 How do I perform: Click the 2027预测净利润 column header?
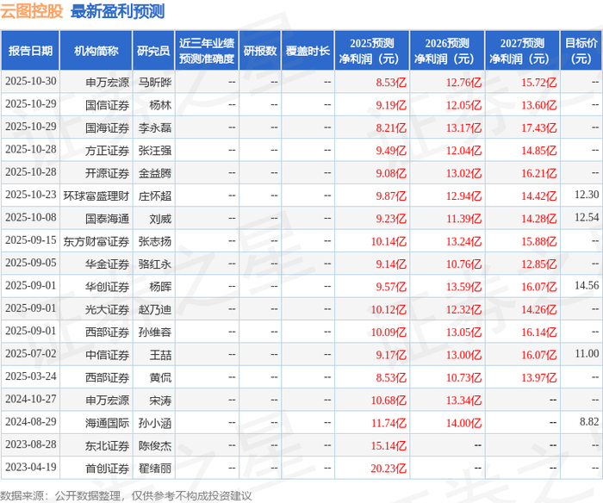pos(522,51)
